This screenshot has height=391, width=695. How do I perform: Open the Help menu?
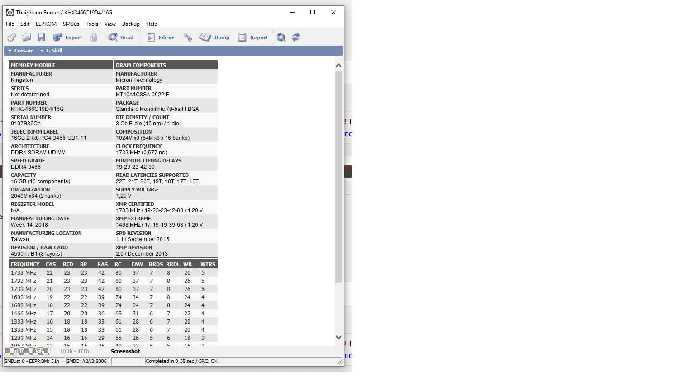152,24
